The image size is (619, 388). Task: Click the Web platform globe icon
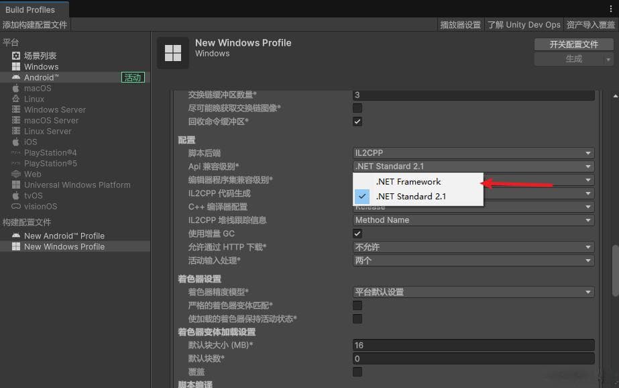tap(16, 174)
